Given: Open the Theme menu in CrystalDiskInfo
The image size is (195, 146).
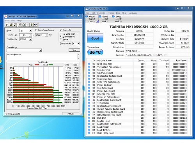Looking at the screenshot, I should [111, 13].
